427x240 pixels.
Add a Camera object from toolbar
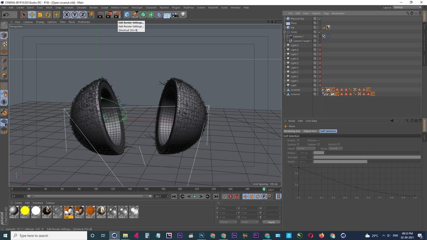(175, 15)
